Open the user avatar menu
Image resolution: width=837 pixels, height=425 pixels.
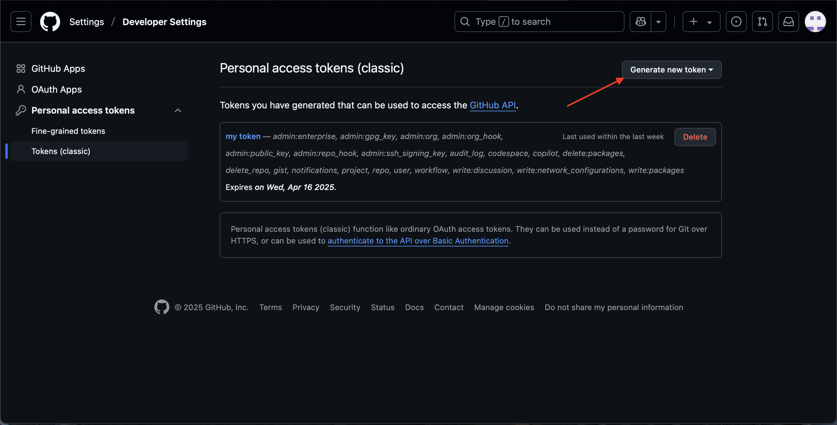pyautogui.click(x=815, y=22)
